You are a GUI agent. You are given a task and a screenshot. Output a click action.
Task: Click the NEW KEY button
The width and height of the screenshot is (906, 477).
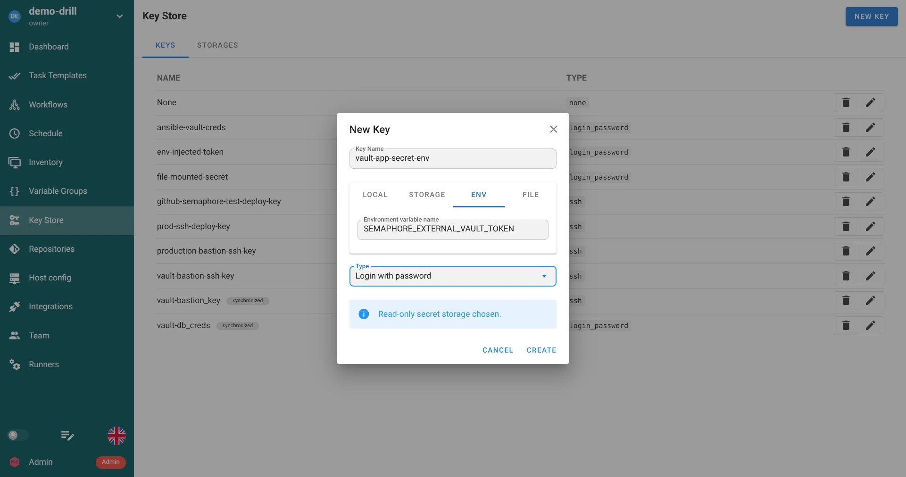(872, 16)
